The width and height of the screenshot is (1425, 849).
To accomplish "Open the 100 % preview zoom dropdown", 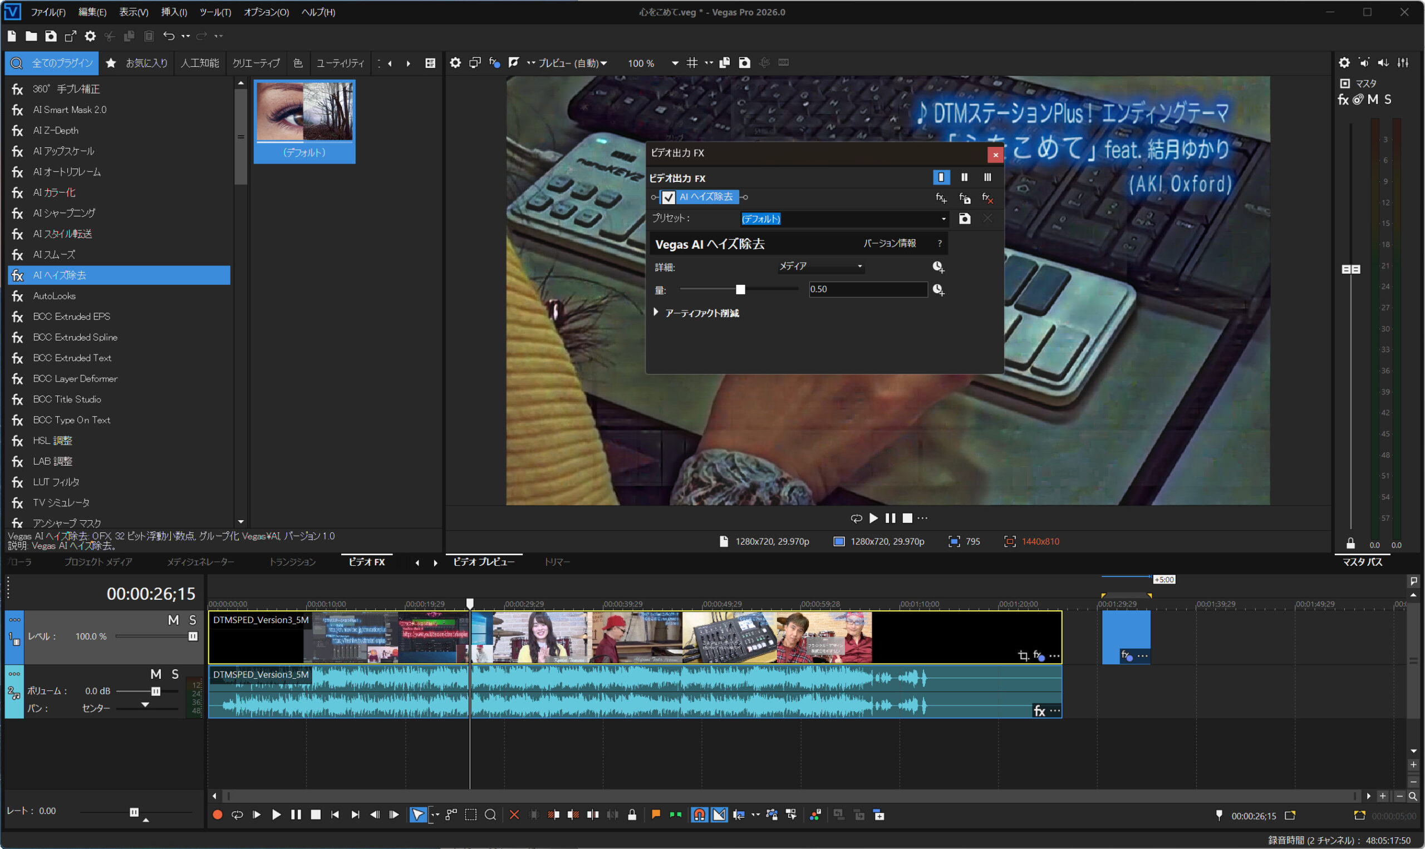I will (x=675, y=63).
